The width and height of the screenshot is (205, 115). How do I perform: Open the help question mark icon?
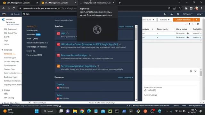click(178, 14)
